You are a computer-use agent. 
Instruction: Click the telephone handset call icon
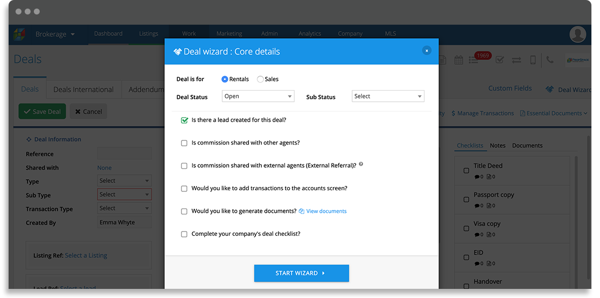[550, 59]
